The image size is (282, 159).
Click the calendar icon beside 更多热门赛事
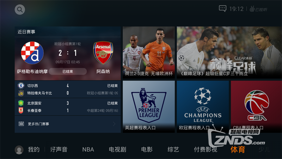coord(21,124)
